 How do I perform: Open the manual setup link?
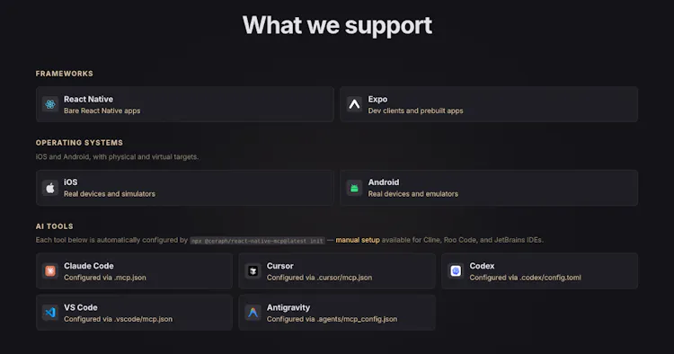[x=358, y=240]
